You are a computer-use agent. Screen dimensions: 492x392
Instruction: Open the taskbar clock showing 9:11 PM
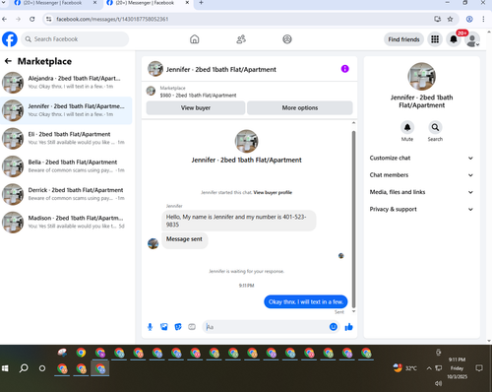pos(457,368)
